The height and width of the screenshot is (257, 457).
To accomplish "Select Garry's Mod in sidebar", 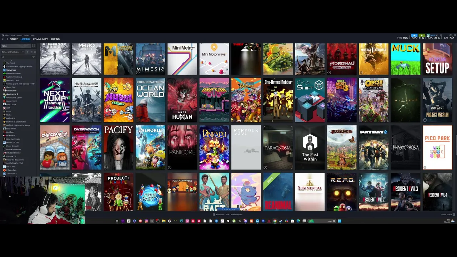I will [11, 70].
